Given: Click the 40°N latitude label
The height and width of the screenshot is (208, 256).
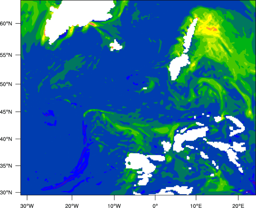Looking at the screenshot, I should 6,139.
